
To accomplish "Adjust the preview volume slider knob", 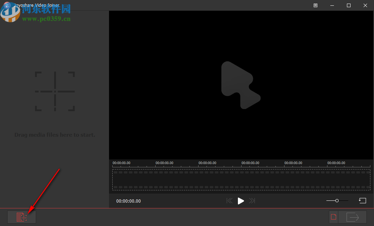I will tap(337, 200).
